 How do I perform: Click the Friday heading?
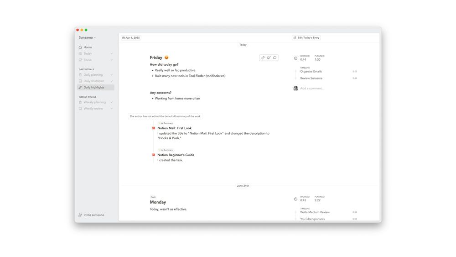pos(156,58)
